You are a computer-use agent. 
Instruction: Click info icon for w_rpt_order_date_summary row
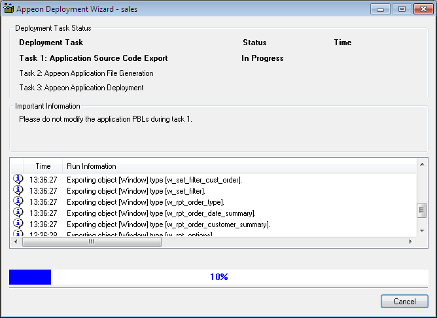[x=18, y=213]
